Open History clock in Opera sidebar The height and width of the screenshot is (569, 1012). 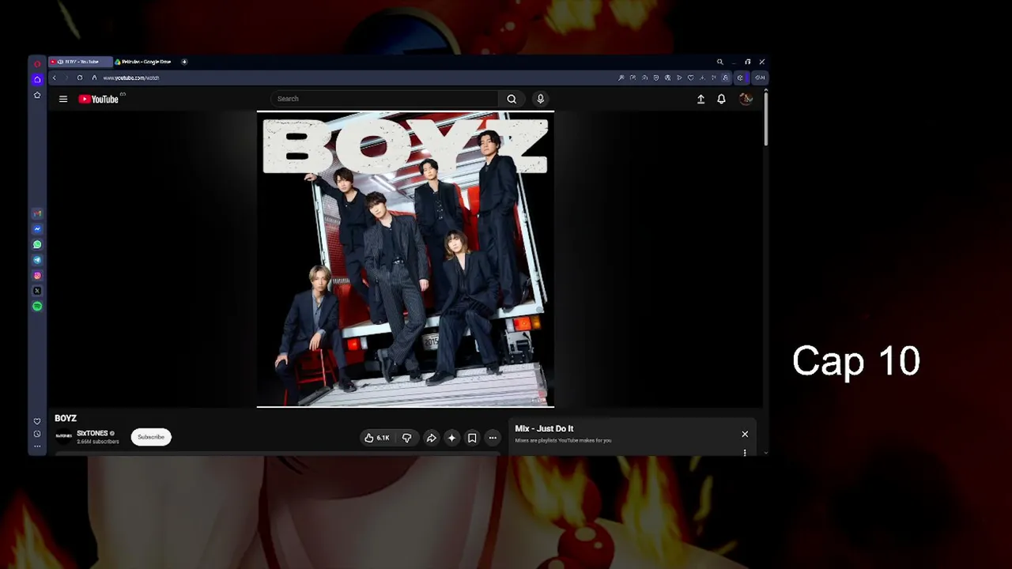tap(37, 434)
